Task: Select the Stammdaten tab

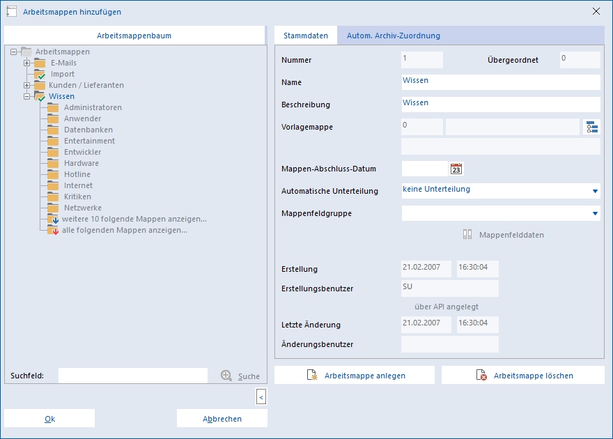Action: click(x=306, y=36)
